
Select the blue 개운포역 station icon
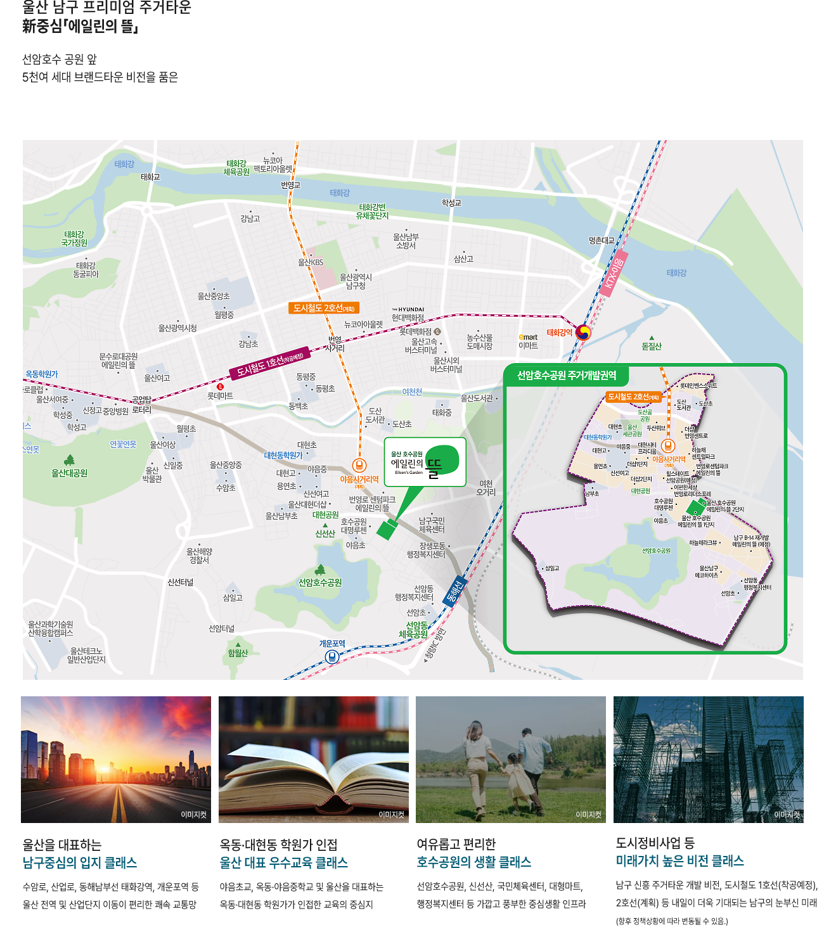[x=332, y=657]
